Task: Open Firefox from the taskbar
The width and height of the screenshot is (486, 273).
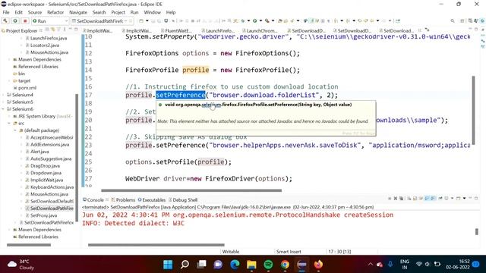Action: coord(318,265)
